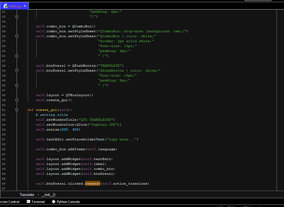
Task: Click the fold end marker on line 32
Action: pyautogui.click(x=17, y=17)
